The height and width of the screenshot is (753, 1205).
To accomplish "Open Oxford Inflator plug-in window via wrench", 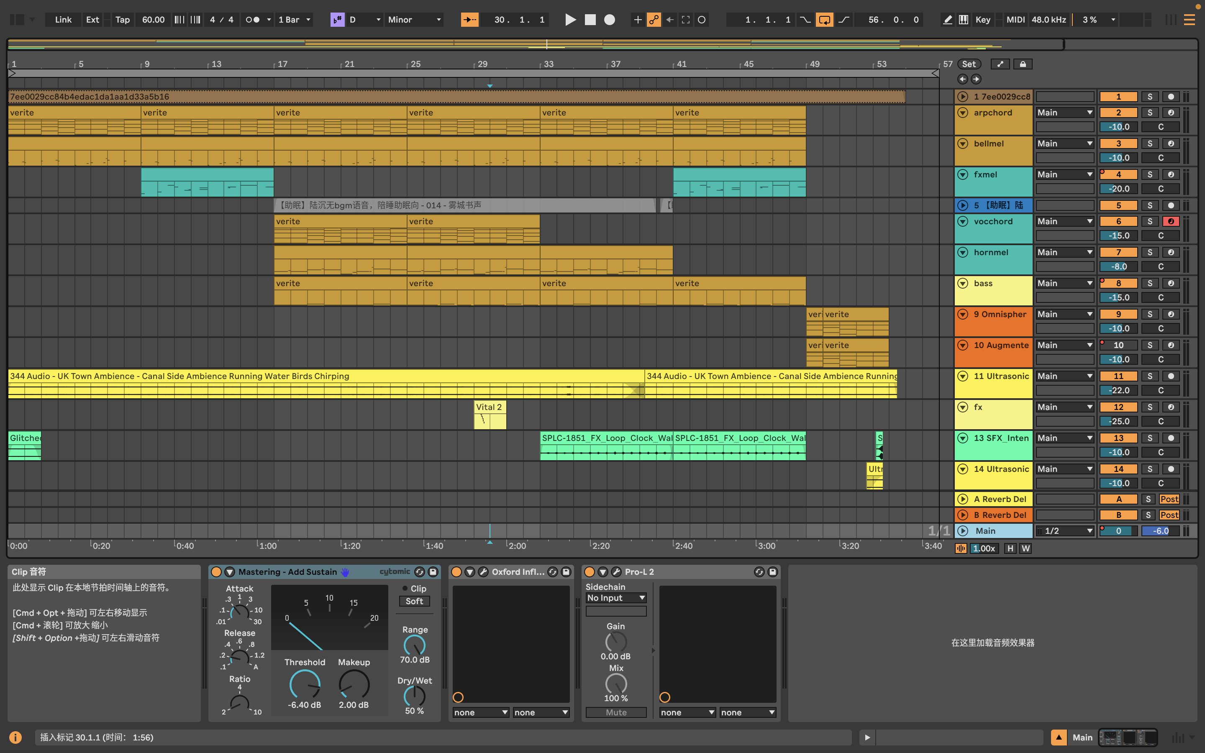I will [x=483, y=572].
